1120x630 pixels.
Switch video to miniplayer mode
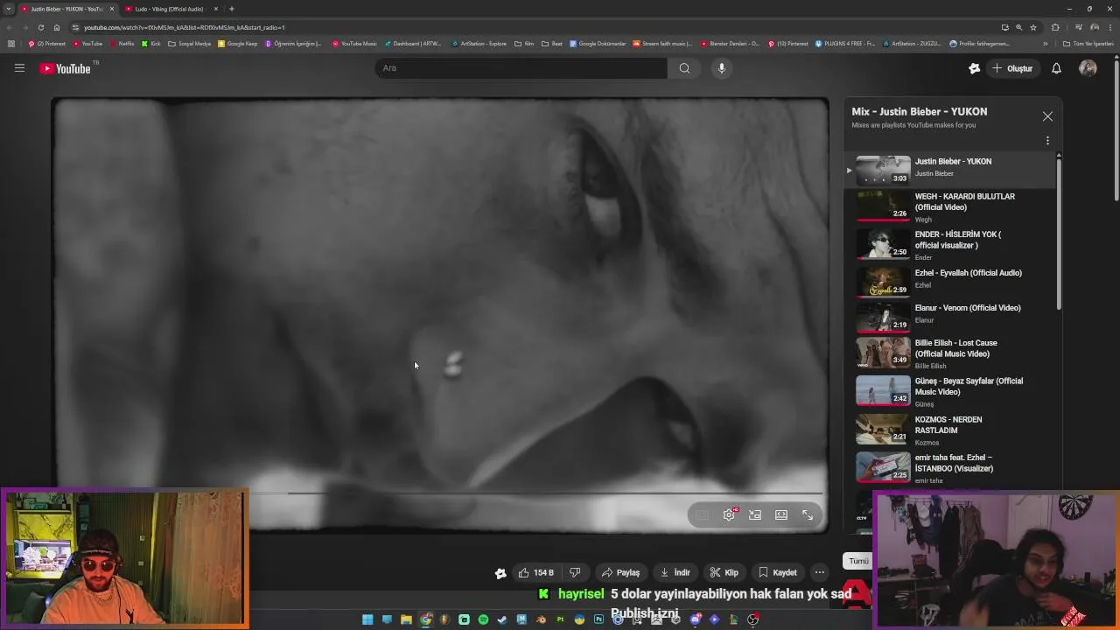click(x=755, y=514)
